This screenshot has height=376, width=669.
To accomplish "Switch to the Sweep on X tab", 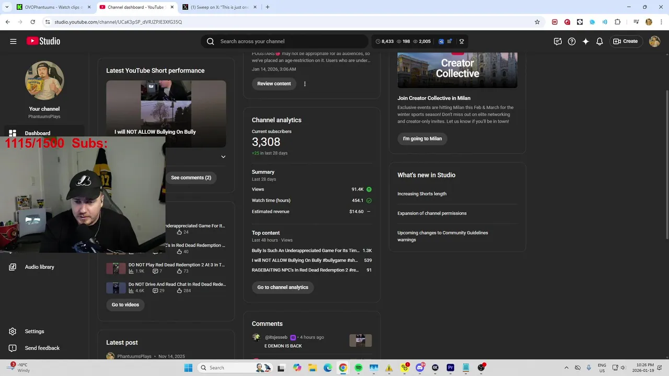I will tap(220, 7).
